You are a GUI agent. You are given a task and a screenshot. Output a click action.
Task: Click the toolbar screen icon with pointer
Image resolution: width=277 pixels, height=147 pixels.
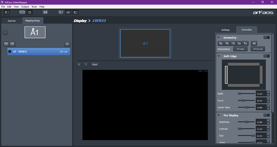pyautogui.click(x=61, y=12)
